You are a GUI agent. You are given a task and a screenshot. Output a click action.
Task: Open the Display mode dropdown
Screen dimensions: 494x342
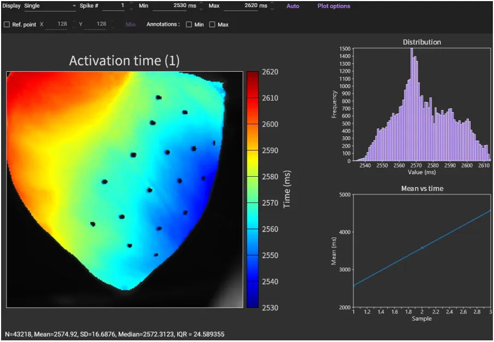coord(50,6)
